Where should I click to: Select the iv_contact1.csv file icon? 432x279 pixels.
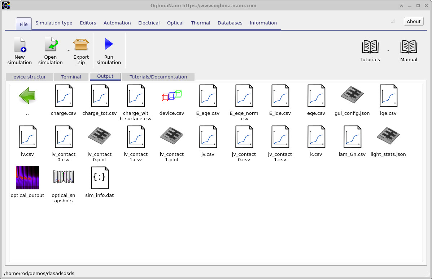136,136
